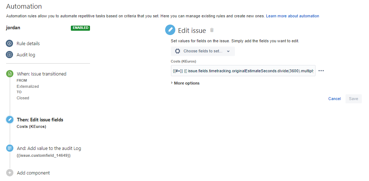The width and height of the screenshot is (369, 181).
Task: Expand the More options section
Action: [185, 83]
